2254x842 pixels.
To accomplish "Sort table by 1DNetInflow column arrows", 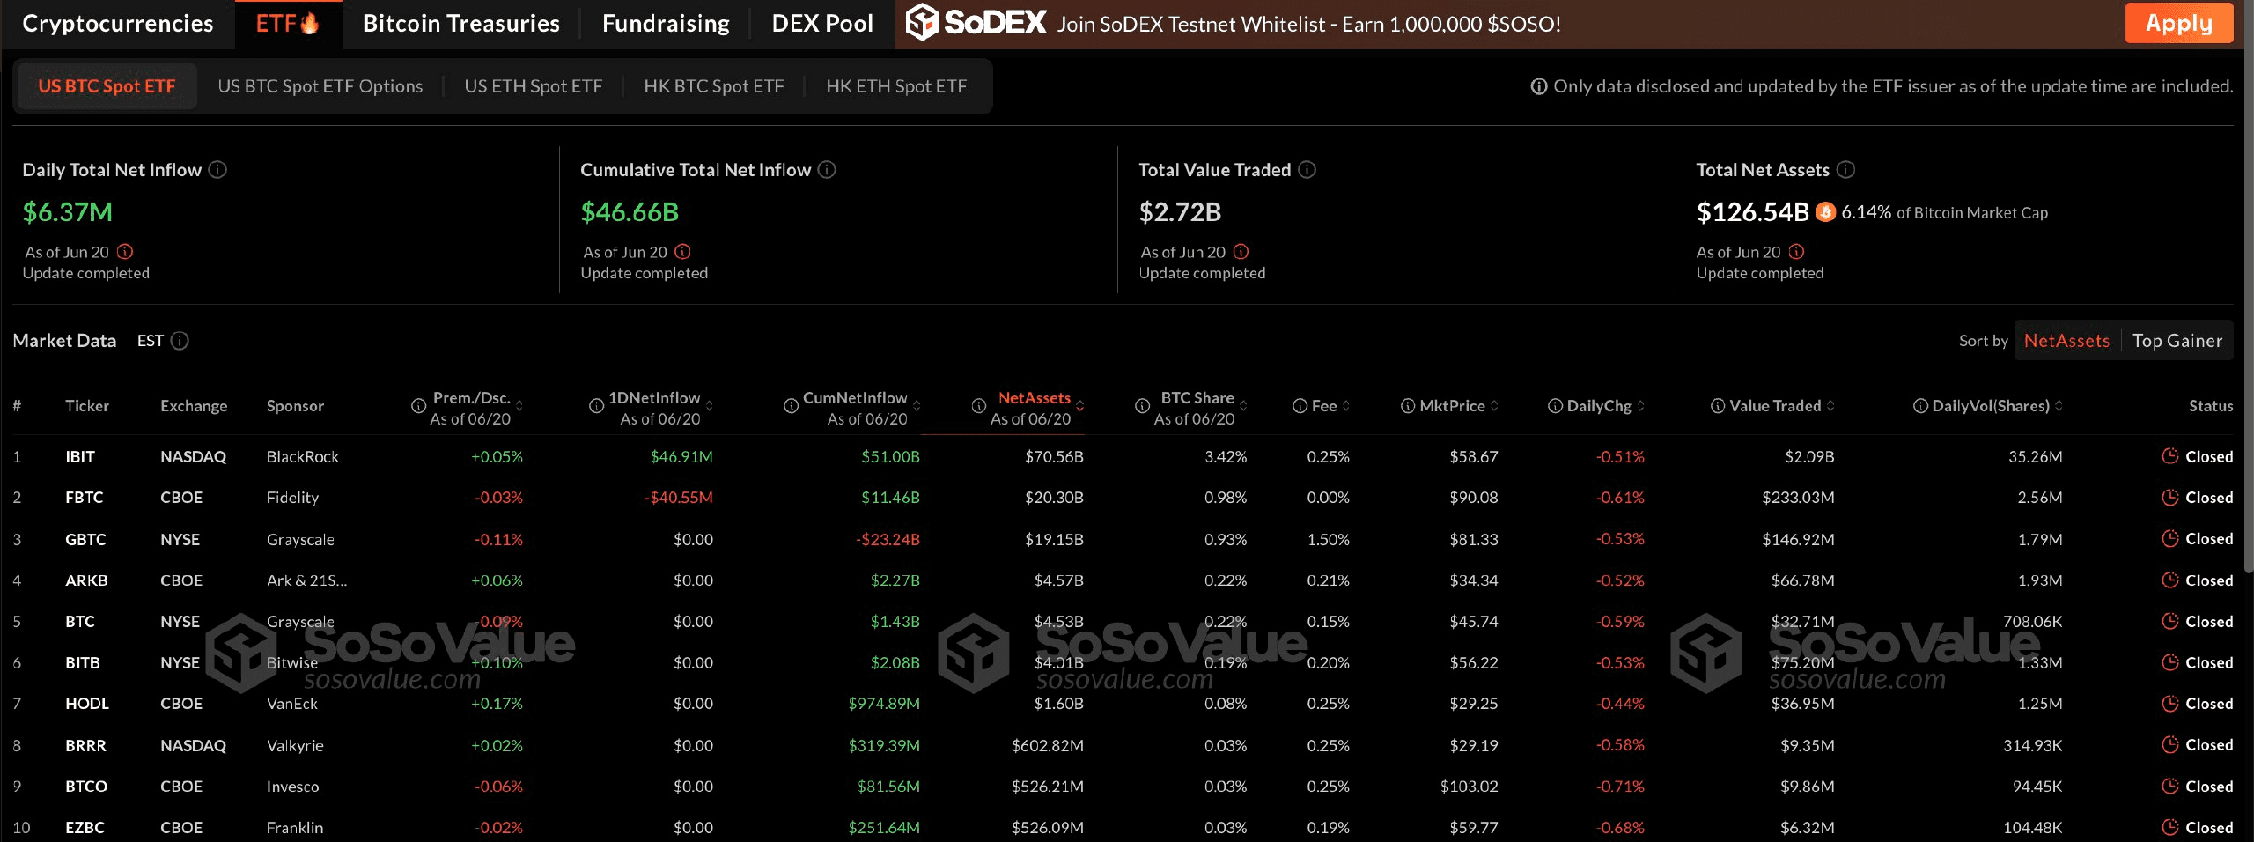I will pyautogui.click(x=710, y=406).
